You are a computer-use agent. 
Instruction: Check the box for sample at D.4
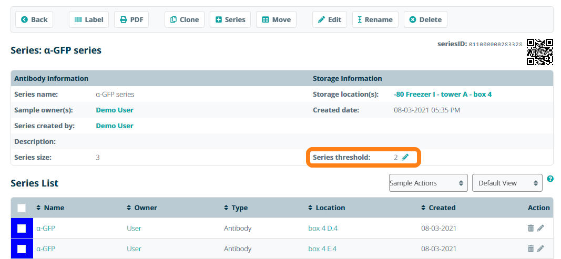[x=22, y=229]
